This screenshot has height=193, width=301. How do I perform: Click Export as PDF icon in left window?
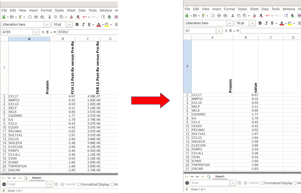(30, 17)
